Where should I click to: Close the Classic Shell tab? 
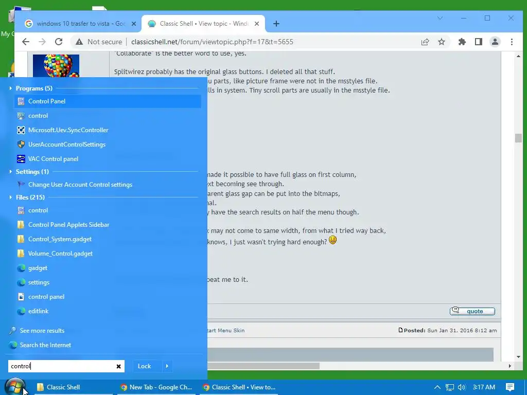(257, 24)
